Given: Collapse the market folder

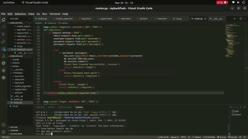Looking at the screenshot, I should click(x=15, y=66).
